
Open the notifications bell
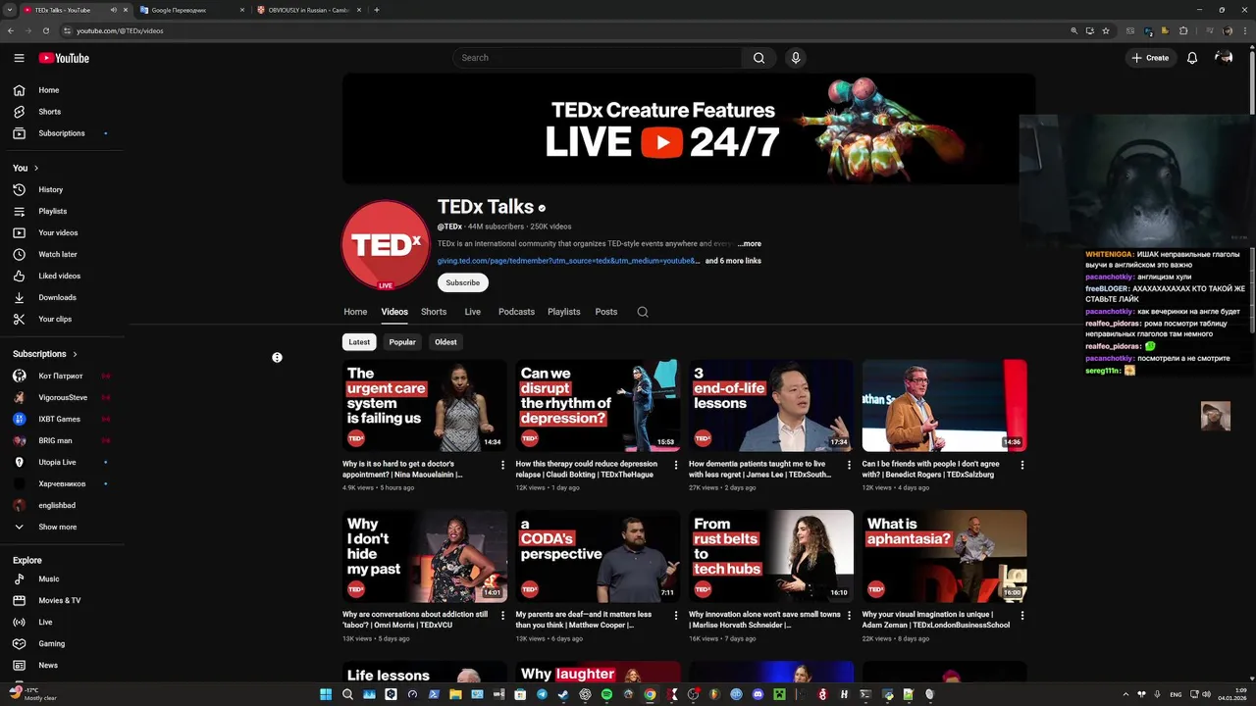tap(1192, 58)
